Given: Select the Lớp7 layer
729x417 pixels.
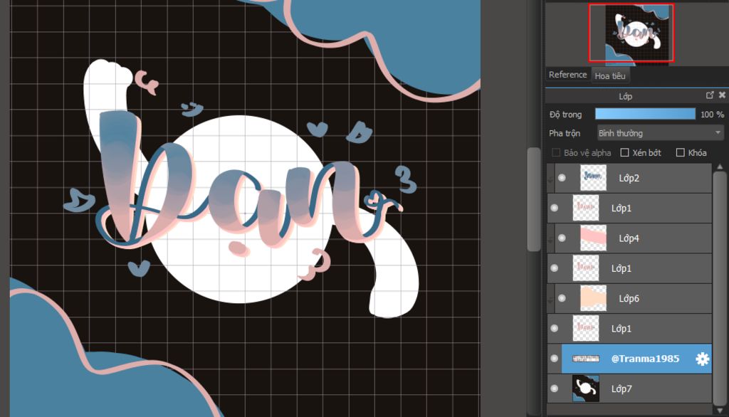Looking at the screenshot, I should point(629,389).
